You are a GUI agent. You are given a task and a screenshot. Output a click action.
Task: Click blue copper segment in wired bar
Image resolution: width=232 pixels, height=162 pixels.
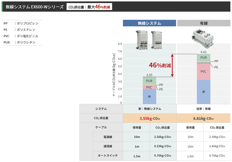click(x=203, y=92)
